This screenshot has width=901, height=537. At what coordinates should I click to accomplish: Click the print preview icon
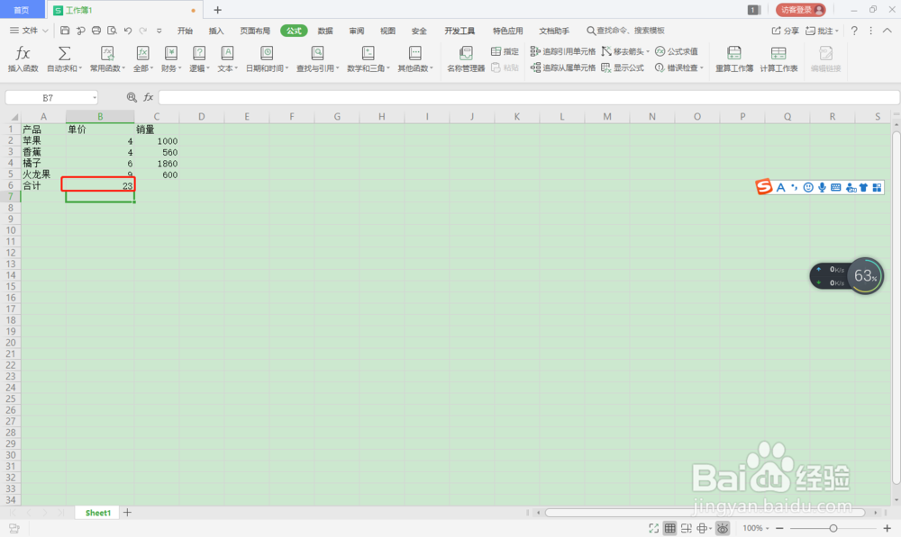112,31
